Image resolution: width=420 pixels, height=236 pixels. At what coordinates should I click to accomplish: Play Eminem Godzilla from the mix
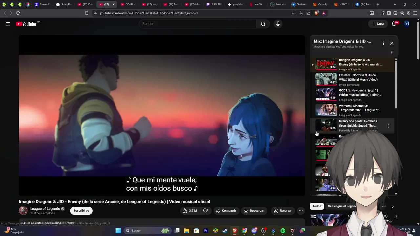352,80
